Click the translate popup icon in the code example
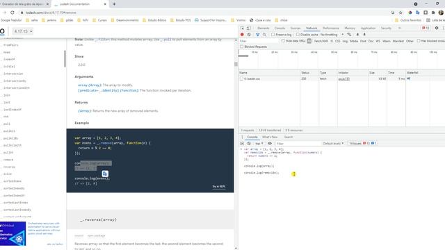The height and width of the screenshot is (250, 445). click(105, 174)
